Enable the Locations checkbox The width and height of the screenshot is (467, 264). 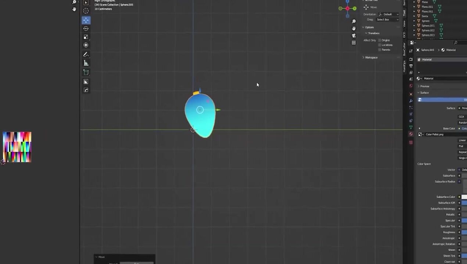click(x=379, y=45)
